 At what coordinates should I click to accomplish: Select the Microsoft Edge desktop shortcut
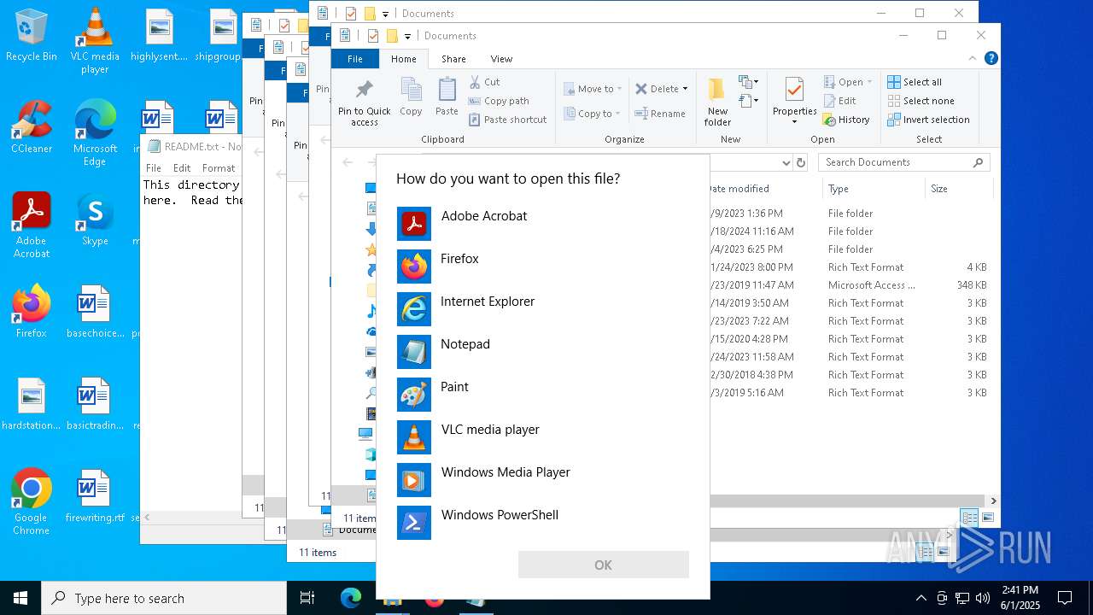95,132
